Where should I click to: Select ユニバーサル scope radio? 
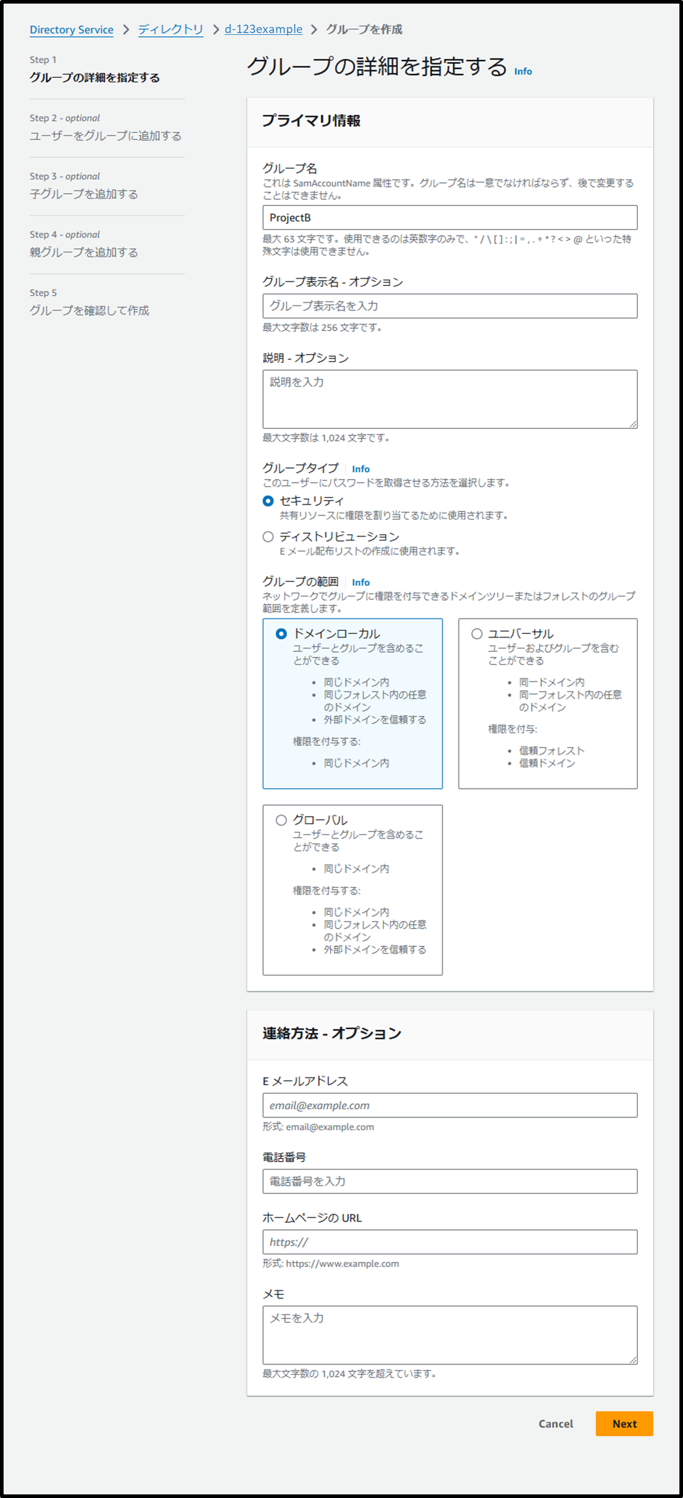(x=476, y=634)
